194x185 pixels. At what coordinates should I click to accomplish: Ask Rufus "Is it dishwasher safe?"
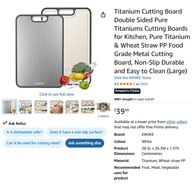24,132
